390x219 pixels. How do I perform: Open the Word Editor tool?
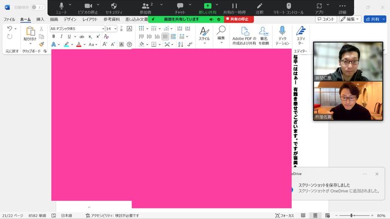301,35
